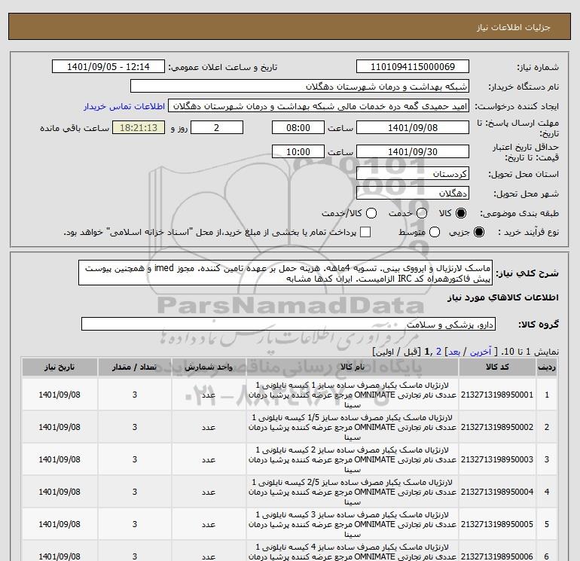Click the row 3 quantity value 3
The image size is (580, 561).
pyautogui.click(x=135, y=459)
